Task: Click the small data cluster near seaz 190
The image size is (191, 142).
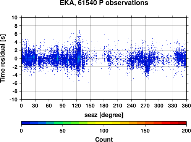Action: coord(108,58)
